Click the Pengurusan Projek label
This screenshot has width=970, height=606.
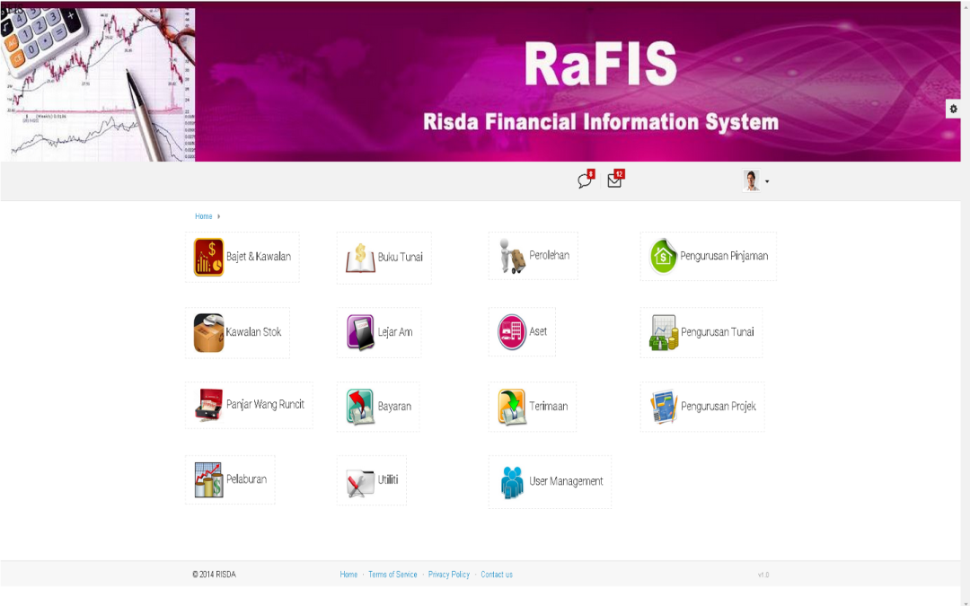coord(719,407)
